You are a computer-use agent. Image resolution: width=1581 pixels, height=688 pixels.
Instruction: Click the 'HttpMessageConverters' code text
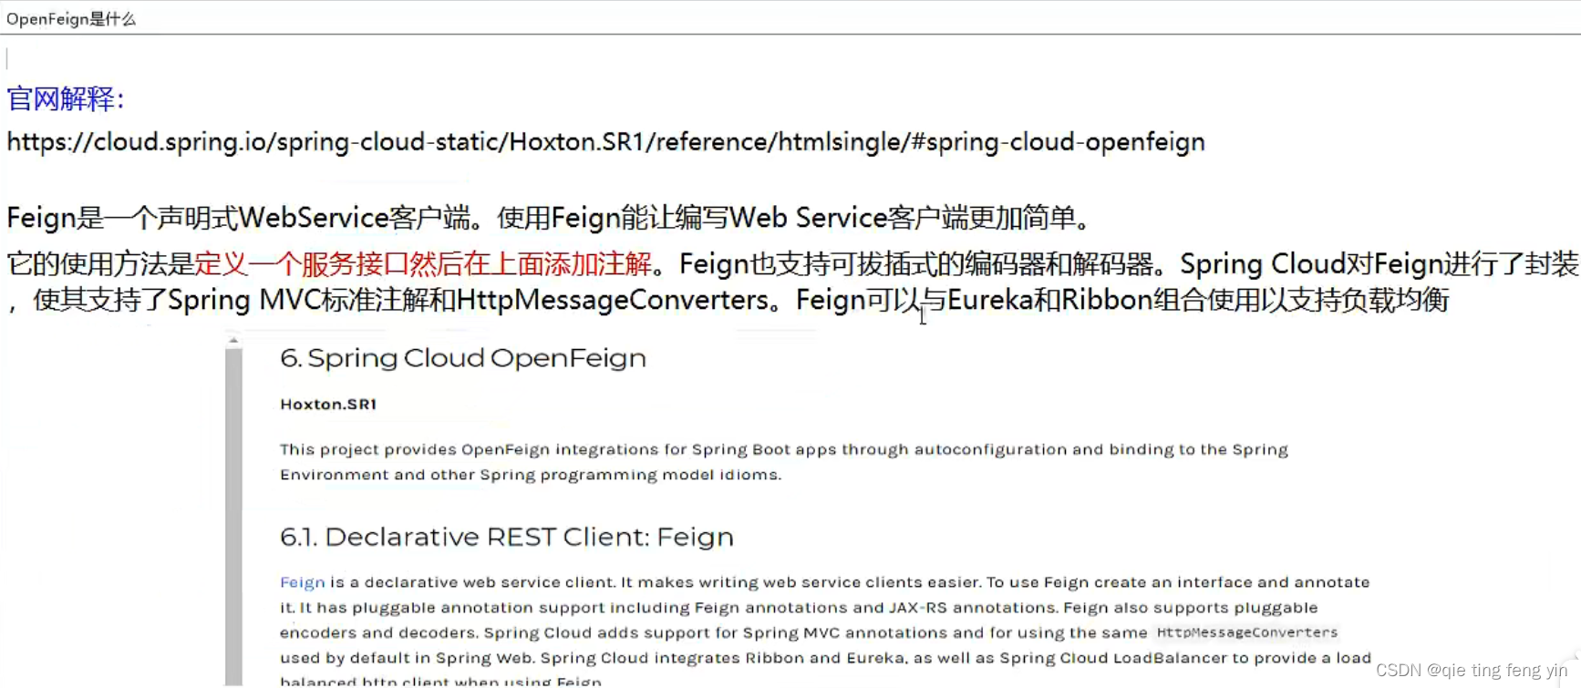coord(1246,632)
